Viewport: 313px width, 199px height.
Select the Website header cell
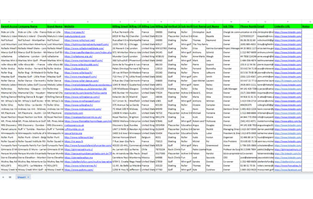pos(87,26)
